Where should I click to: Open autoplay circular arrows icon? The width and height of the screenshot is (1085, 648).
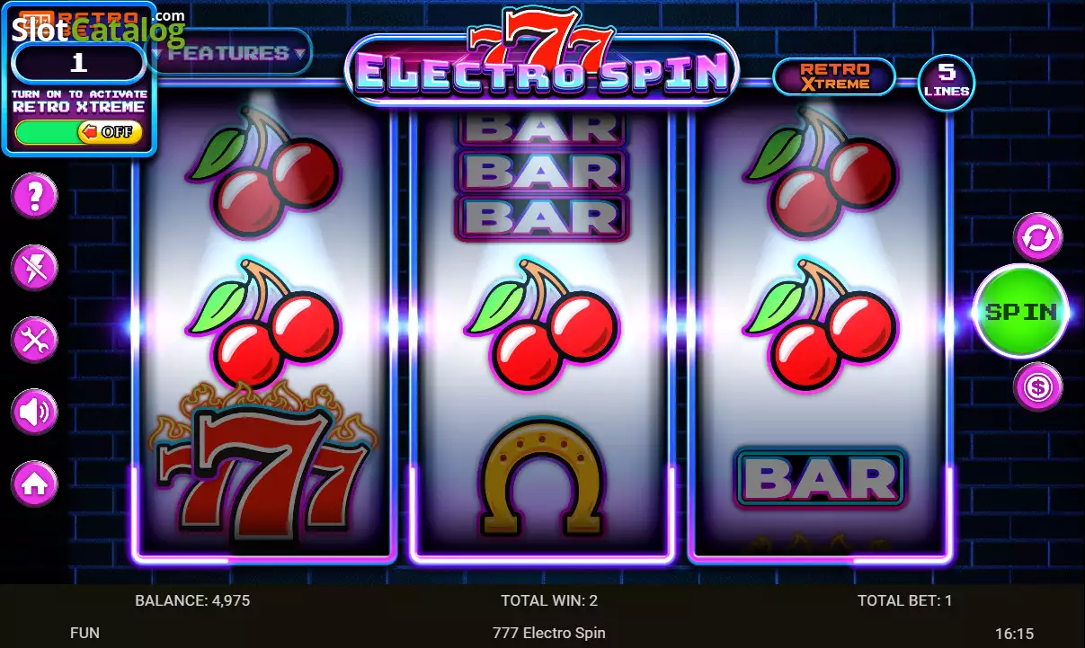click(1038, 238)
